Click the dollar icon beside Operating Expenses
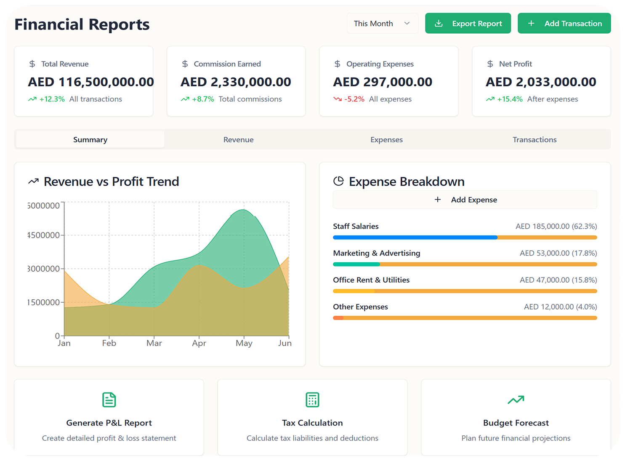This screenshot has height=461, width=625. [x=337, y=64]
